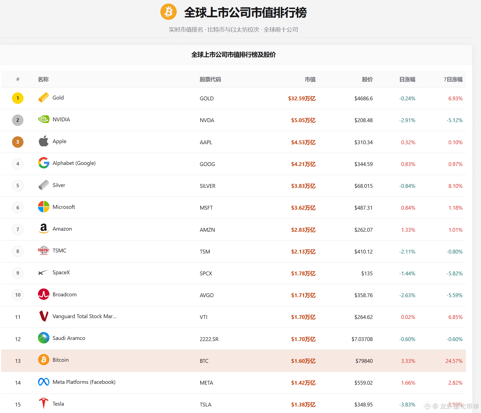Click the Silver bar icon

click(44, 185)
